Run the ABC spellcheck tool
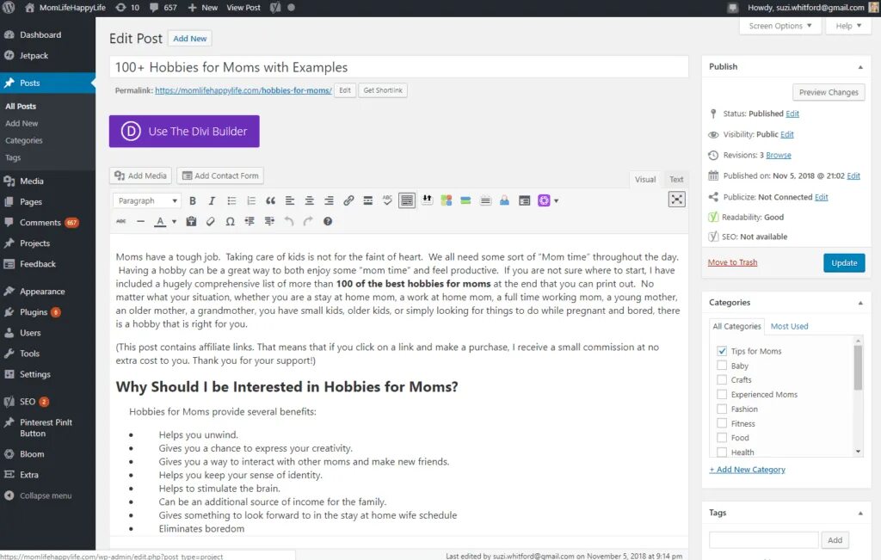This screenshot has height=560, width=881. 387,200
